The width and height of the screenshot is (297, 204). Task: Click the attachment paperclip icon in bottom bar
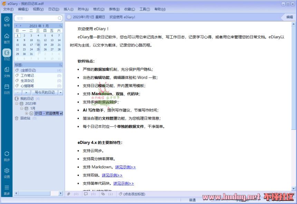(x=69, y=194)
